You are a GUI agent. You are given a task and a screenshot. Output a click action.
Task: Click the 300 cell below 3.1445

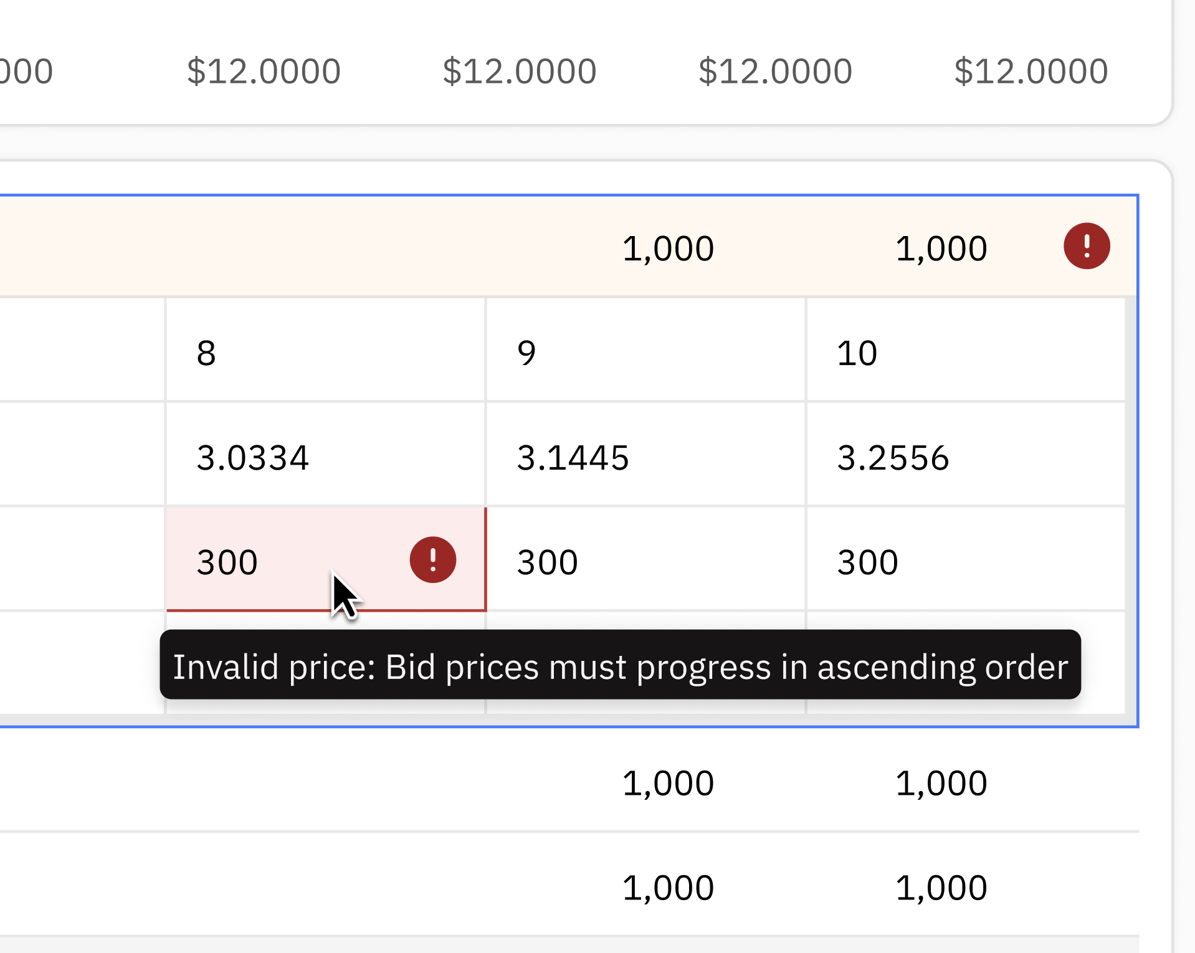coord(645,562)
